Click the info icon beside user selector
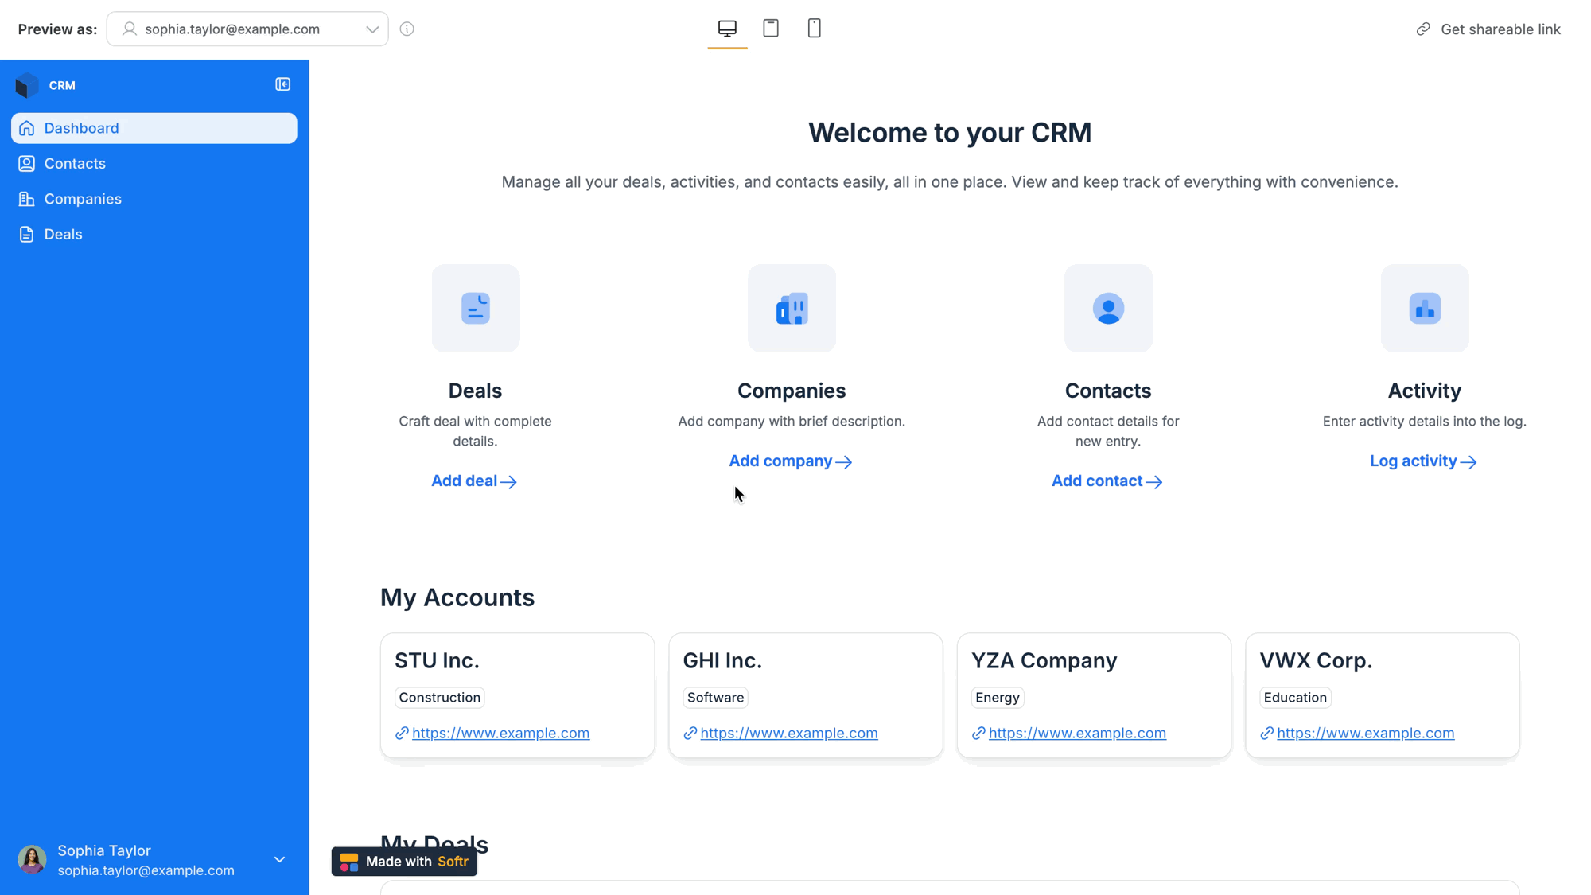The image size is (1591, 895). pyautogui.click(x=407, y=29)
